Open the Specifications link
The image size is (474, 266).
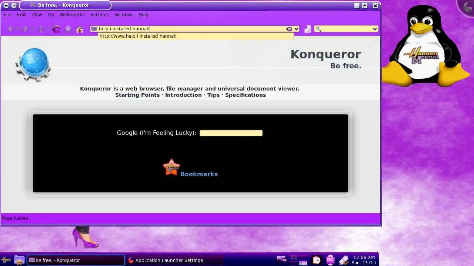point(246,95)
